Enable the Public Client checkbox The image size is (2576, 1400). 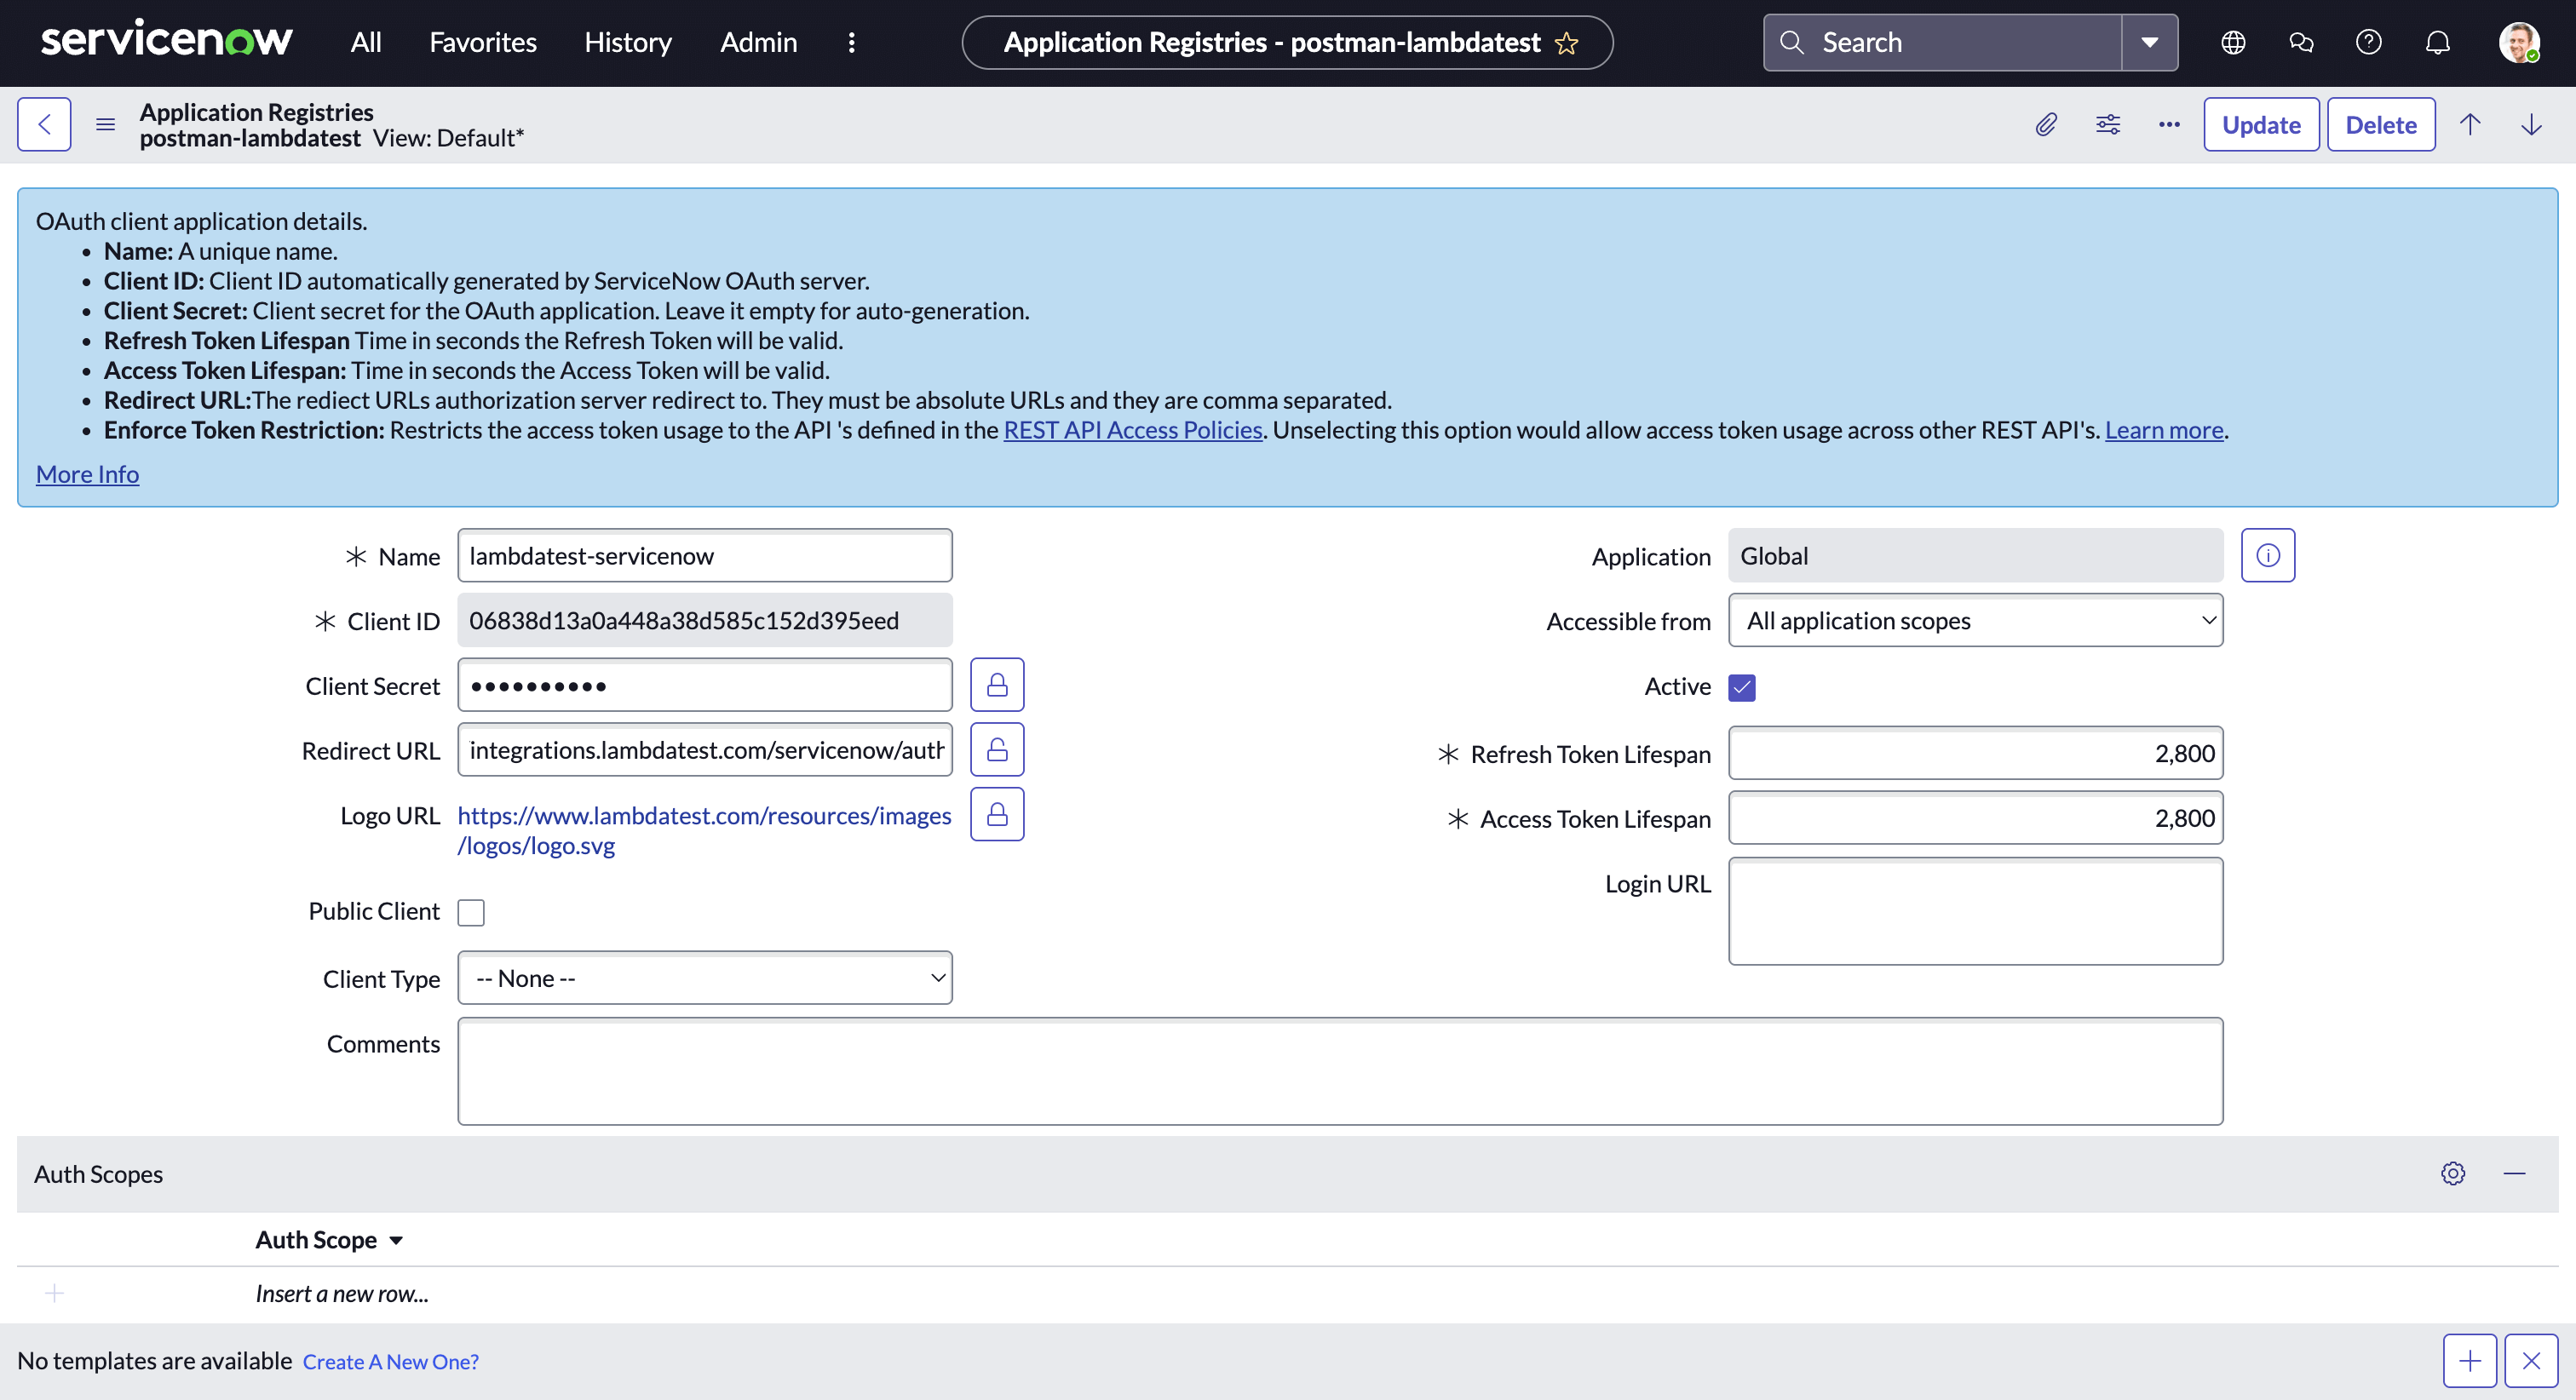[x=471, y=912]
